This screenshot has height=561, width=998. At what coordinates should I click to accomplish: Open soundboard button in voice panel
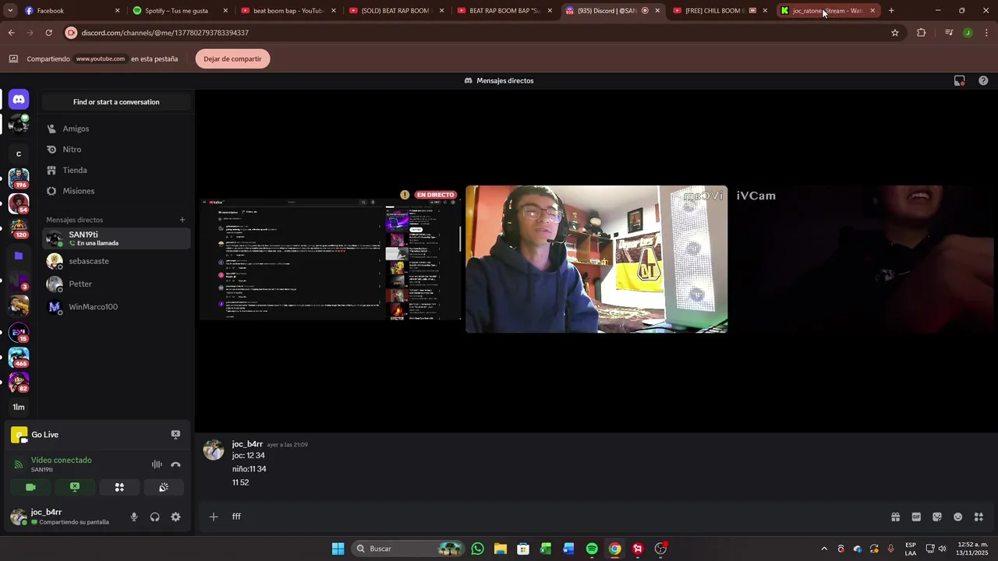pyautogui.click(x=164, y=487)
